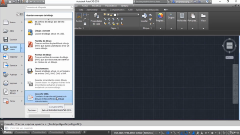Switch to the Salida ribbon tab
Viewport: 240px width, 135px height.
pyautogui.click(x=103, y=10)
